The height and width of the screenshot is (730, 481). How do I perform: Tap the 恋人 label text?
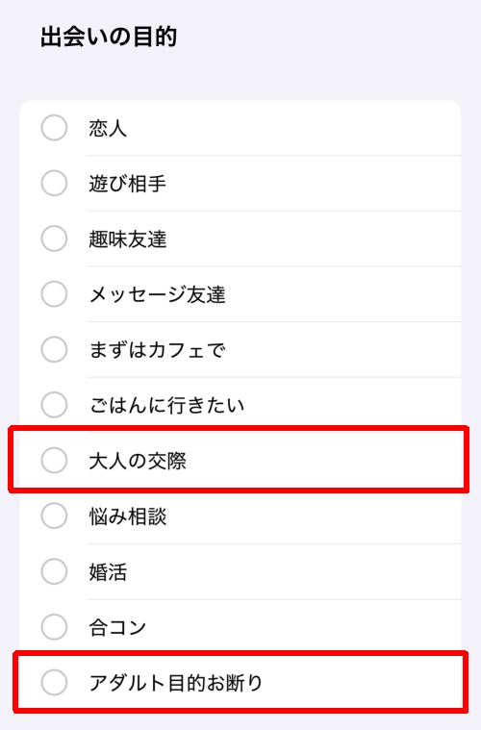[x=108, y=128]
